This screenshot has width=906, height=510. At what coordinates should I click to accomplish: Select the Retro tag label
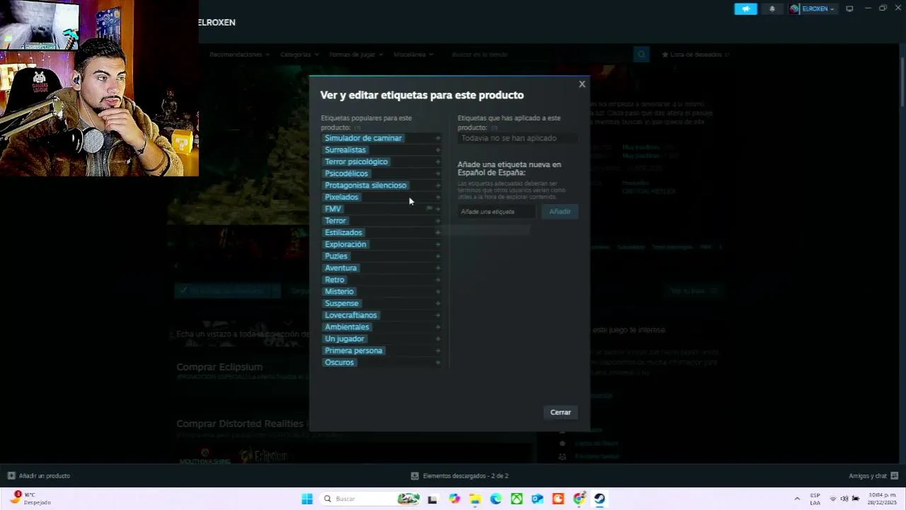335,280
